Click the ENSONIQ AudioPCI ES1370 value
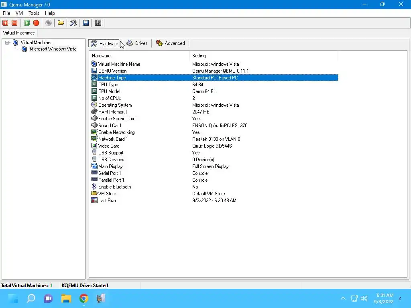This screenshot has width=411, height=308. tap(220, 125)
